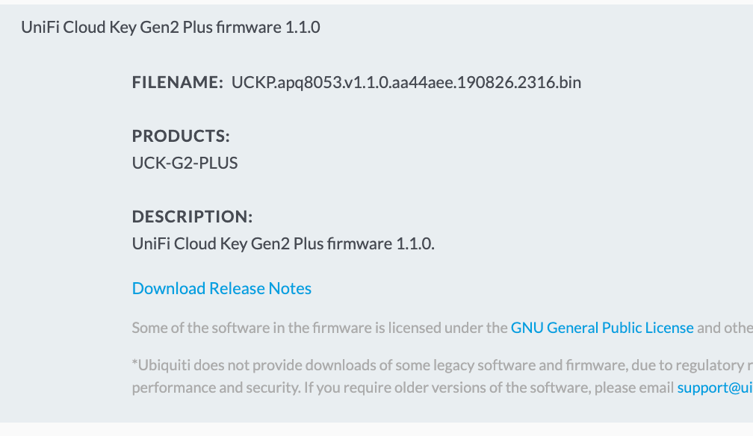
Task: Click the DESCRIPTION: label
Action: [x=192, y=217]
